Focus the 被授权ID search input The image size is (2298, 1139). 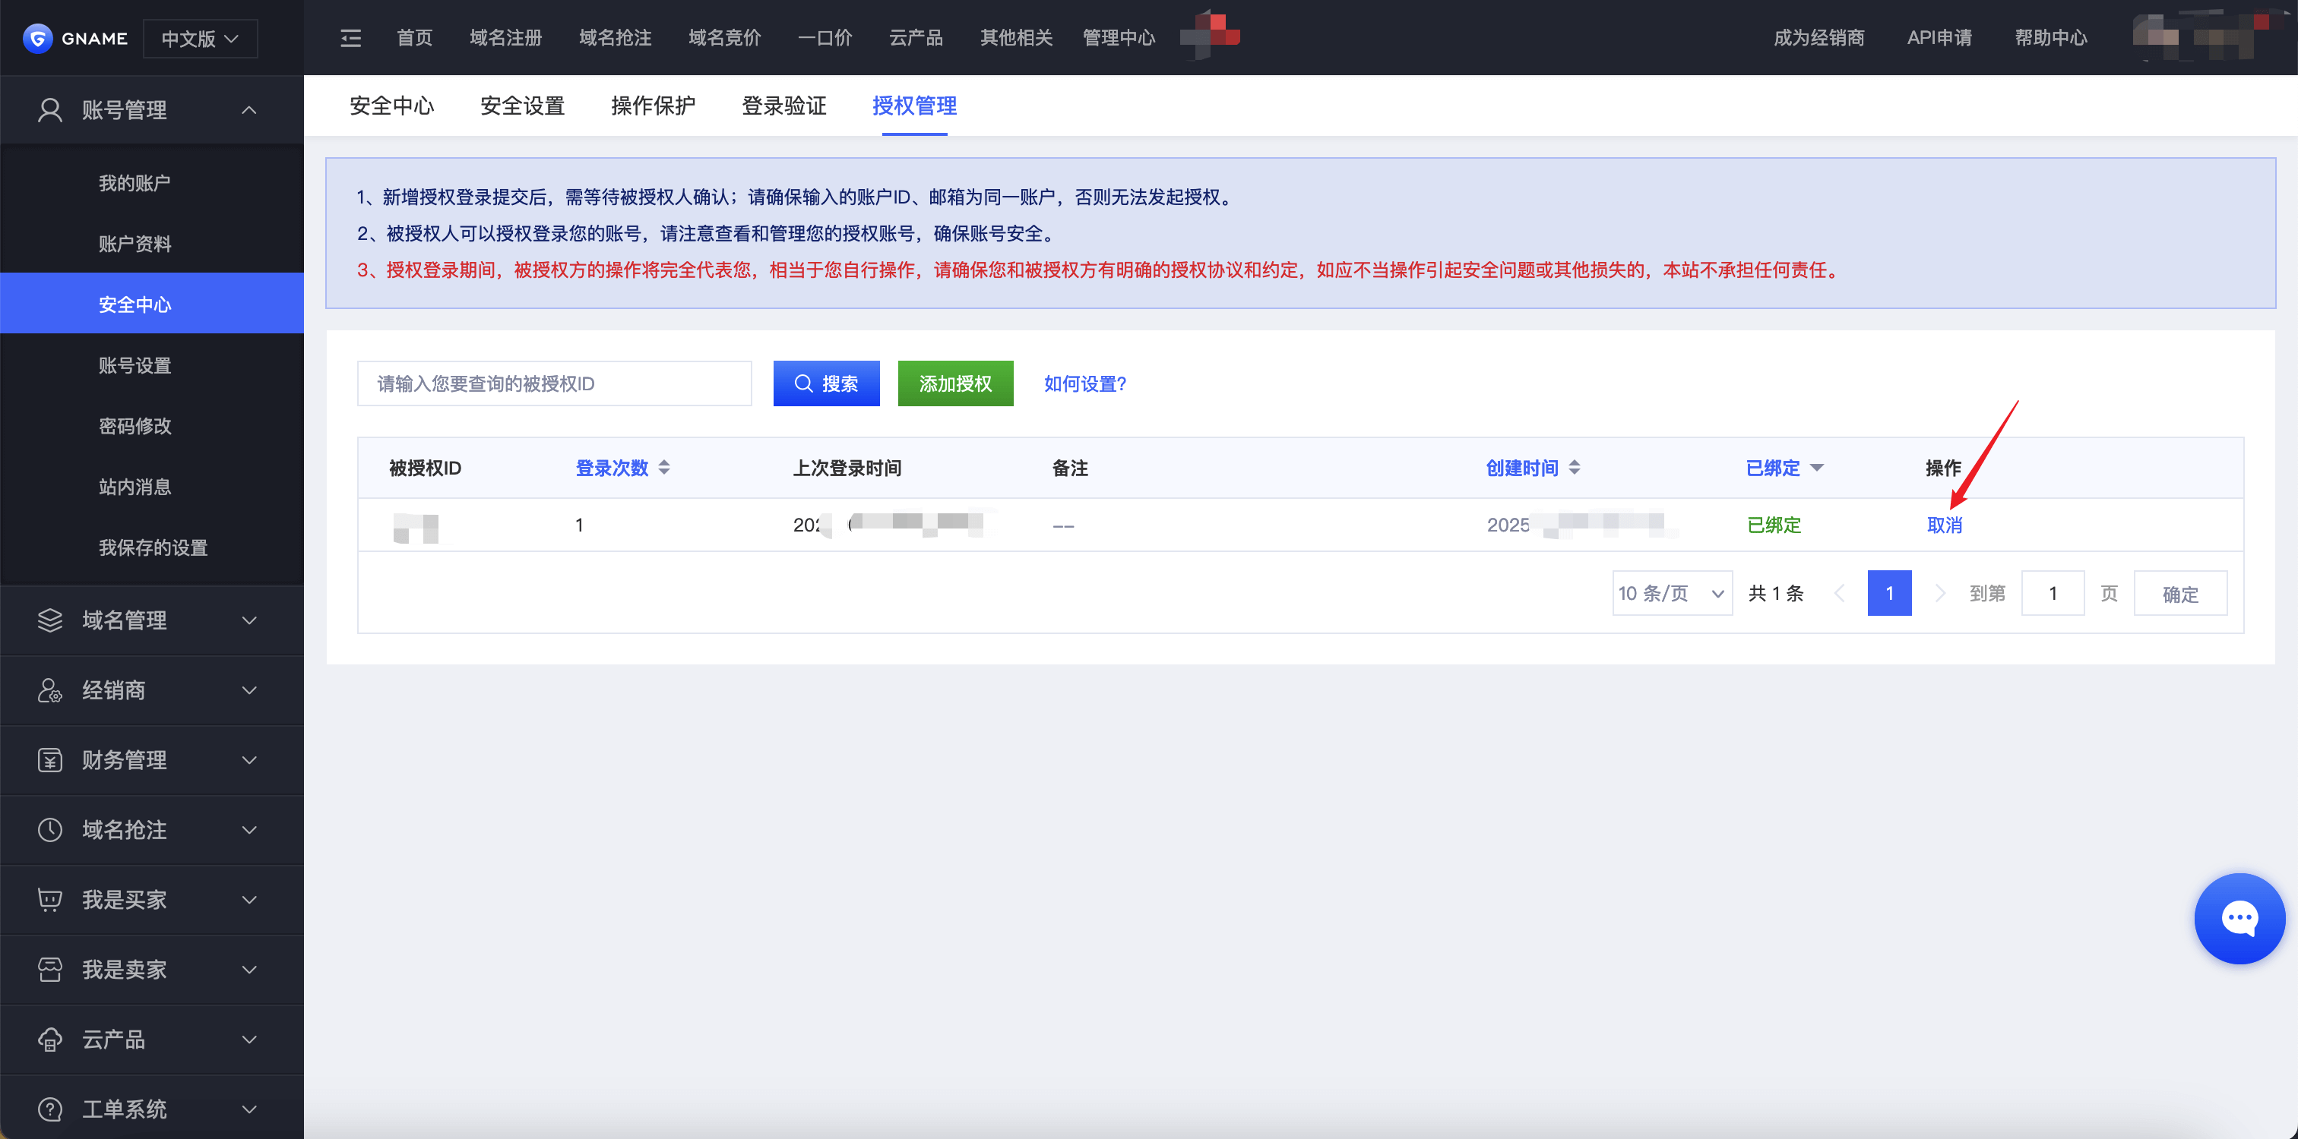click(554, 383)
